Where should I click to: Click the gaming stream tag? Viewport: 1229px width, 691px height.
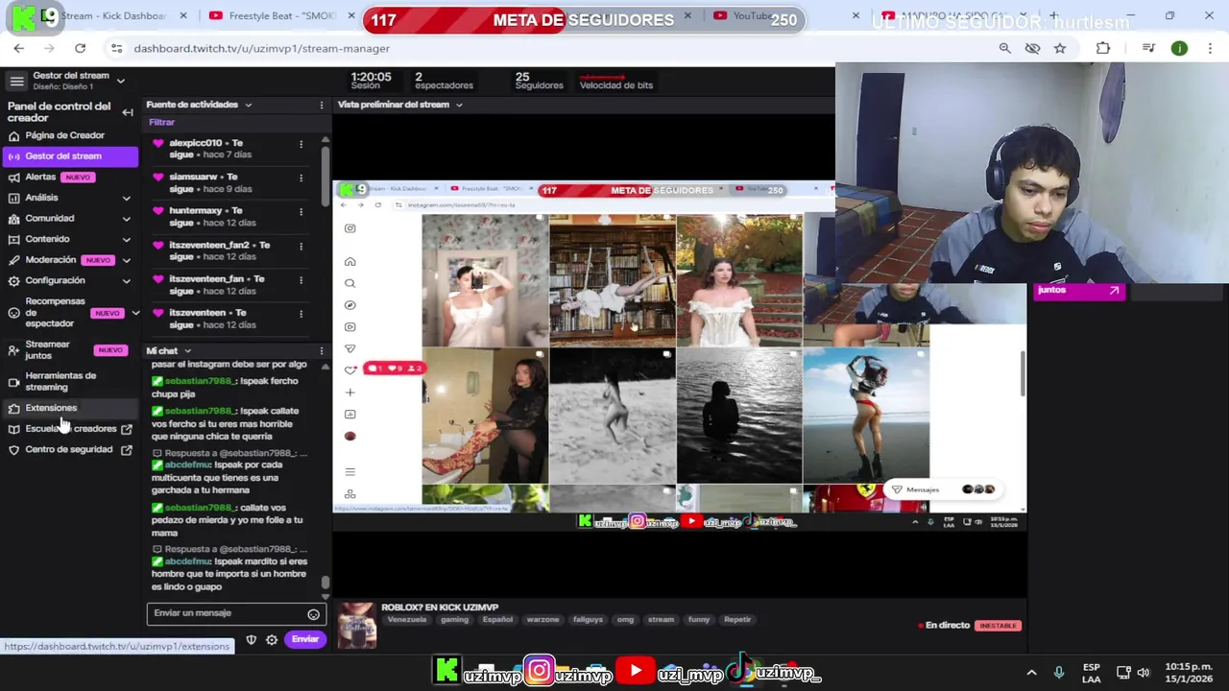pyautogui.click(x=454, y=620)
